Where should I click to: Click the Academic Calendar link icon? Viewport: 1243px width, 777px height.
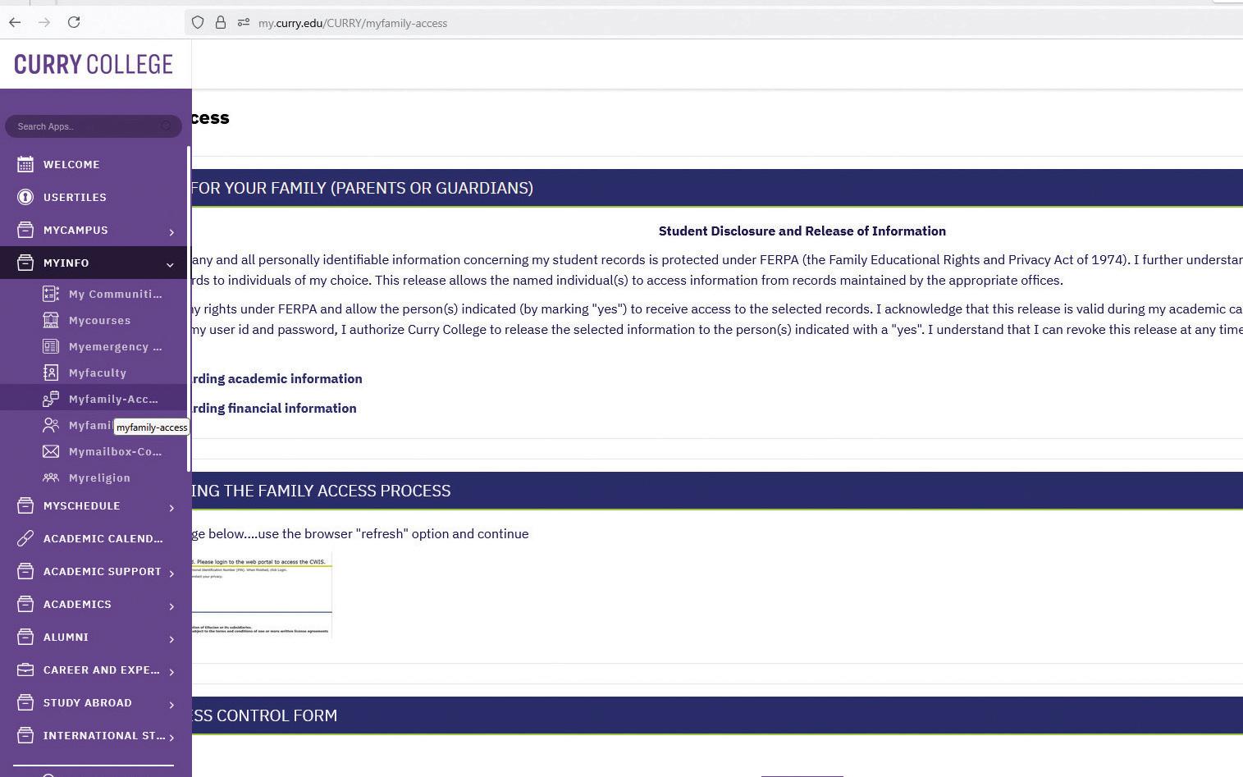(25, 538)
